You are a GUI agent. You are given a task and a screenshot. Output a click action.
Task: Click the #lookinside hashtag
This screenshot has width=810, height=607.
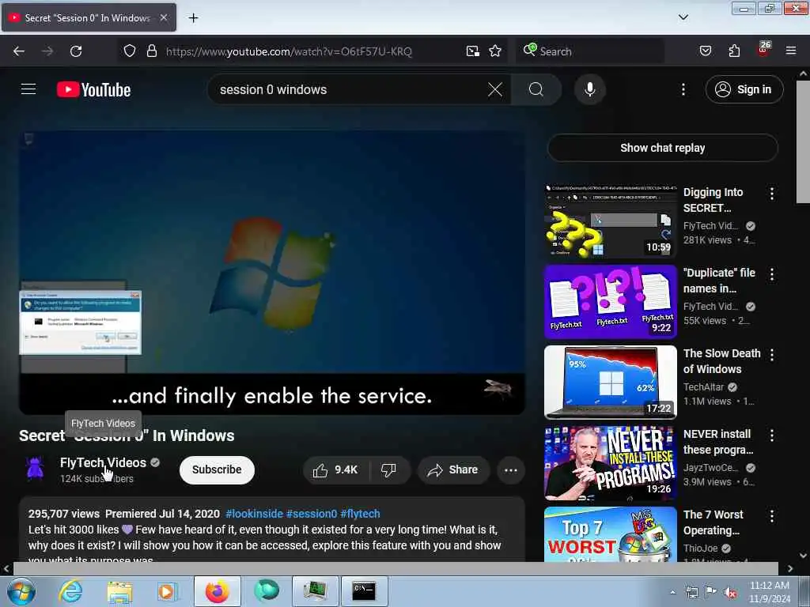254,514
